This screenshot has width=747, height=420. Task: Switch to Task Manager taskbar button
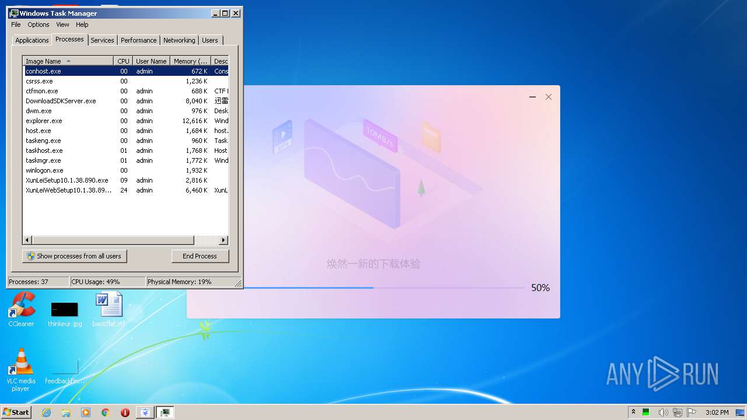165,412
